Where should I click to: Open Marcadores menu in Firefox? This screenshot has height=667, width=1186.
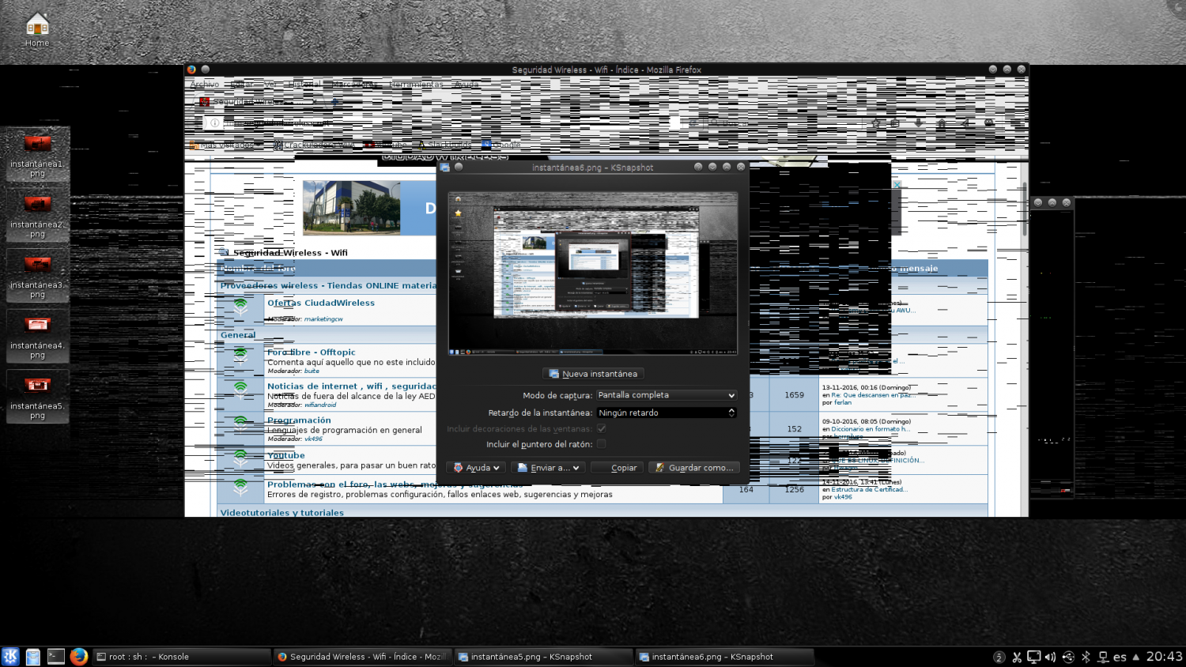pos(353,85)
